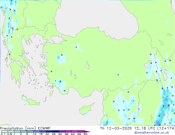Click the '7' precipitation value on the map
The width and height of the screenshot is (175, 135).
[164, 106]
